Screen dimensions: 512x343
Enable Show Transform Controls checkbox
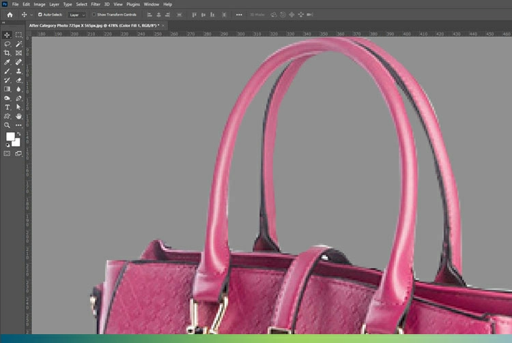click(x=94, y=14)
